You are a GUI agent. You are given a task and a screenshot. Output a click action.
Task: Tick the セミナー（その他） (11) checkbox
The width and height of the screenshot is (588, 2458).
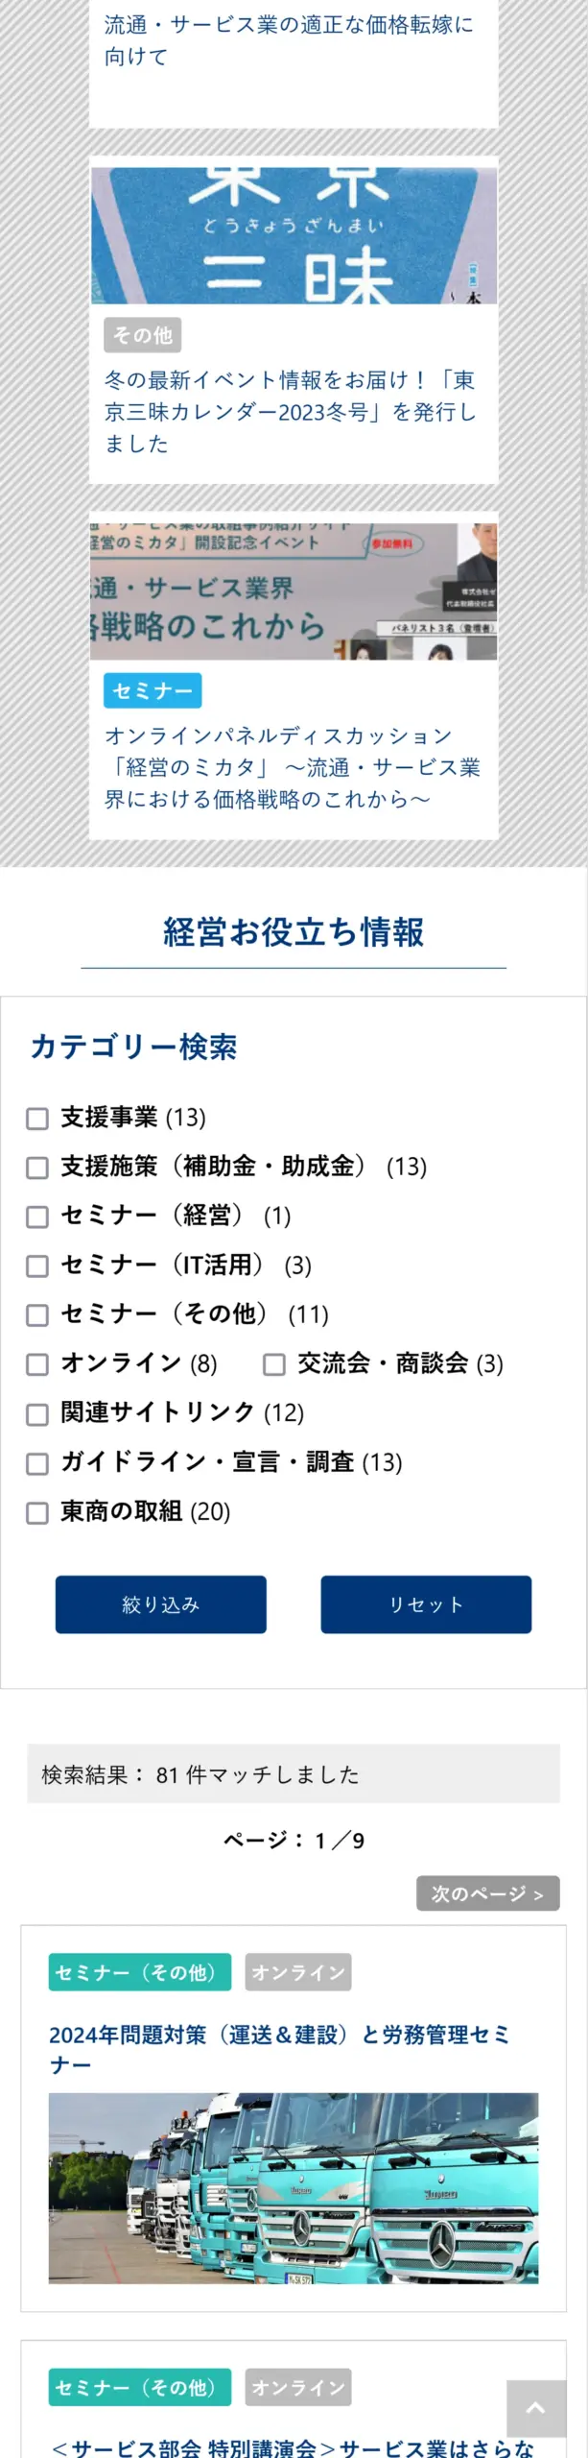37,1315
